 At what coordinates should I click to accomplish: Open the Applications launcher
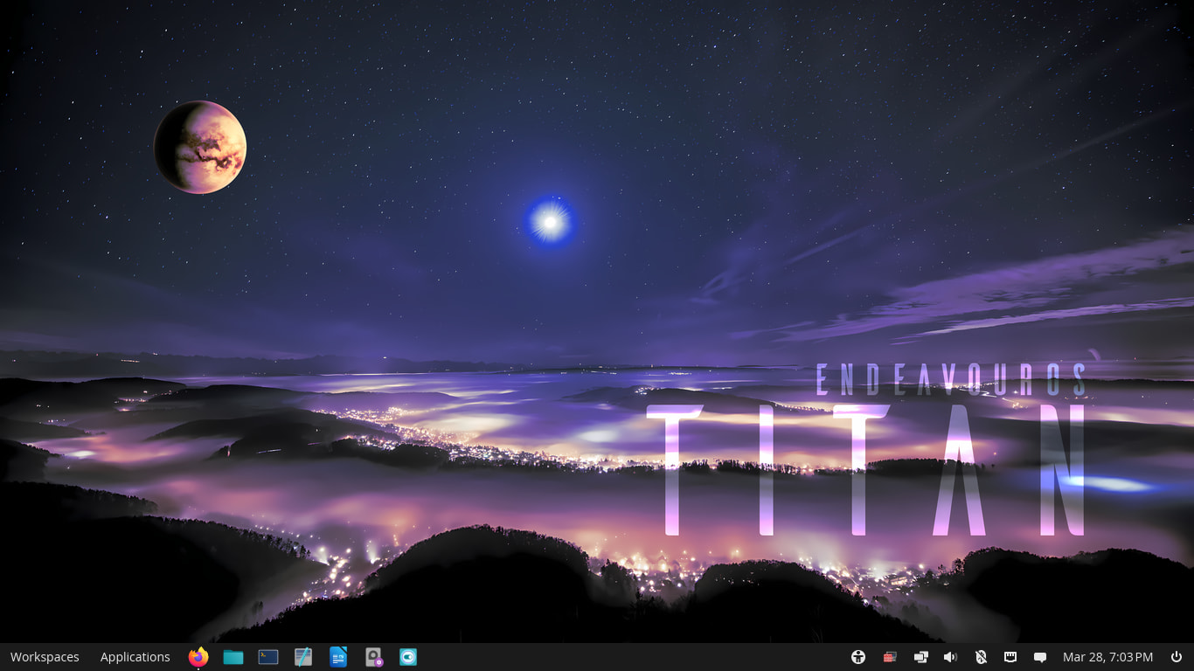tap(135, 657)
